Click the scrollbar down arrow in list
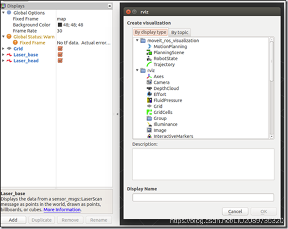The width and height of the screenshot is (288, 229). coord(272,136)
